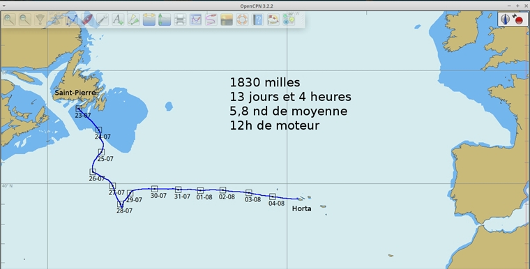This screenshot has height=269, width=530.
Task: Click the man overboard lifebuoy icon
Action: (243, 20)
